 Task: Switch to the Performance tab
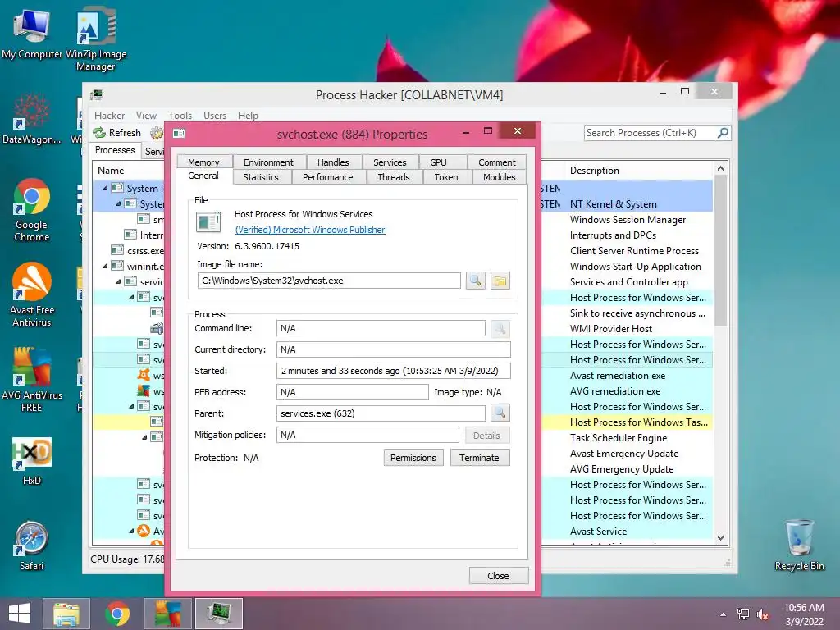click(328, 177)
